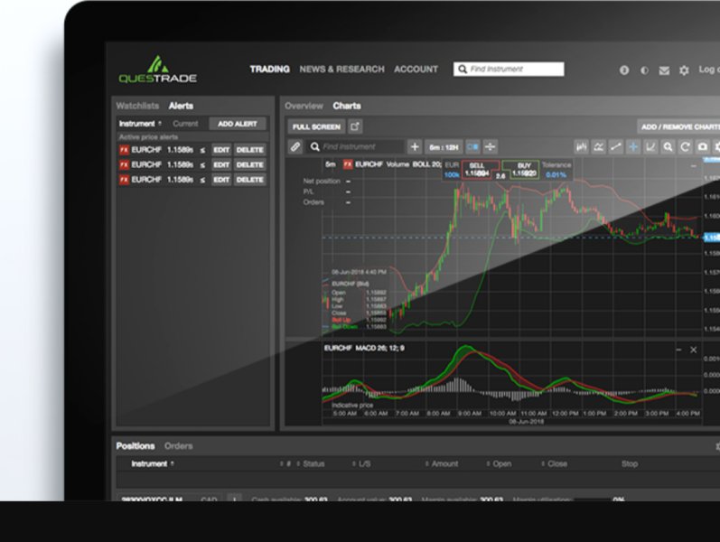Screen dimensions: 720x542
Task: Toggle the contrast theme icon
Action: 644,70
